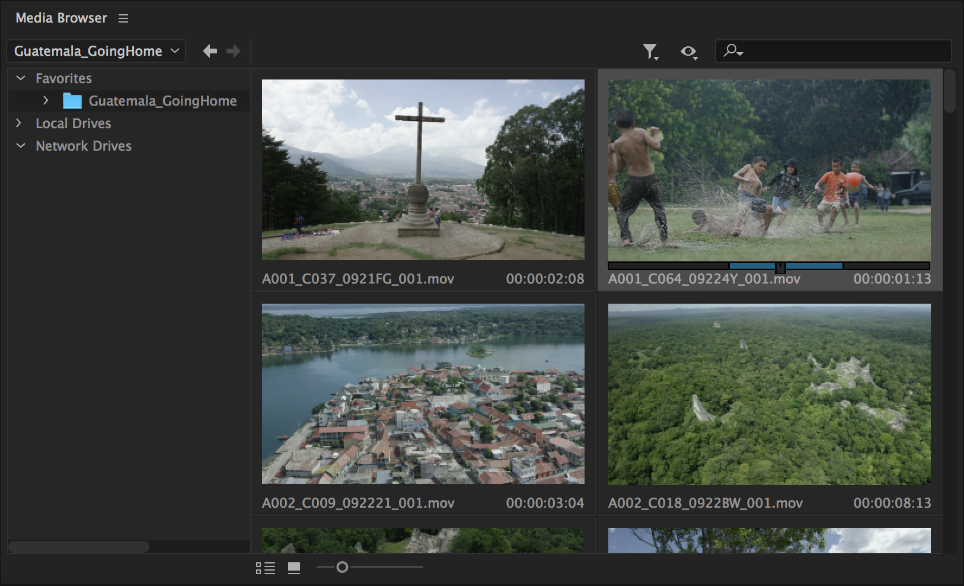Screen dimensions: 964x586
Task: Collapse the Favorites section
Action: [x=20, y=78]
